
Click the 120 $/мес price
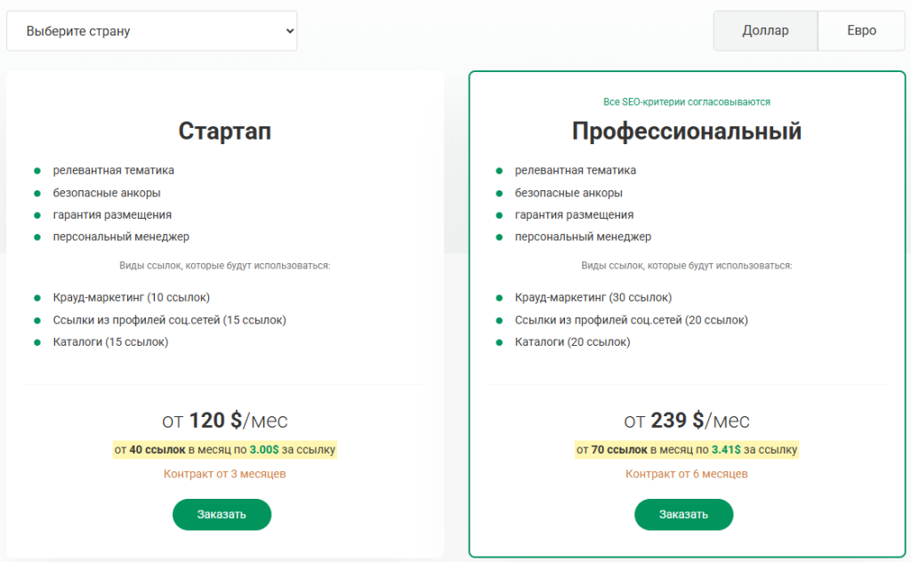click(x=224, y=420)
